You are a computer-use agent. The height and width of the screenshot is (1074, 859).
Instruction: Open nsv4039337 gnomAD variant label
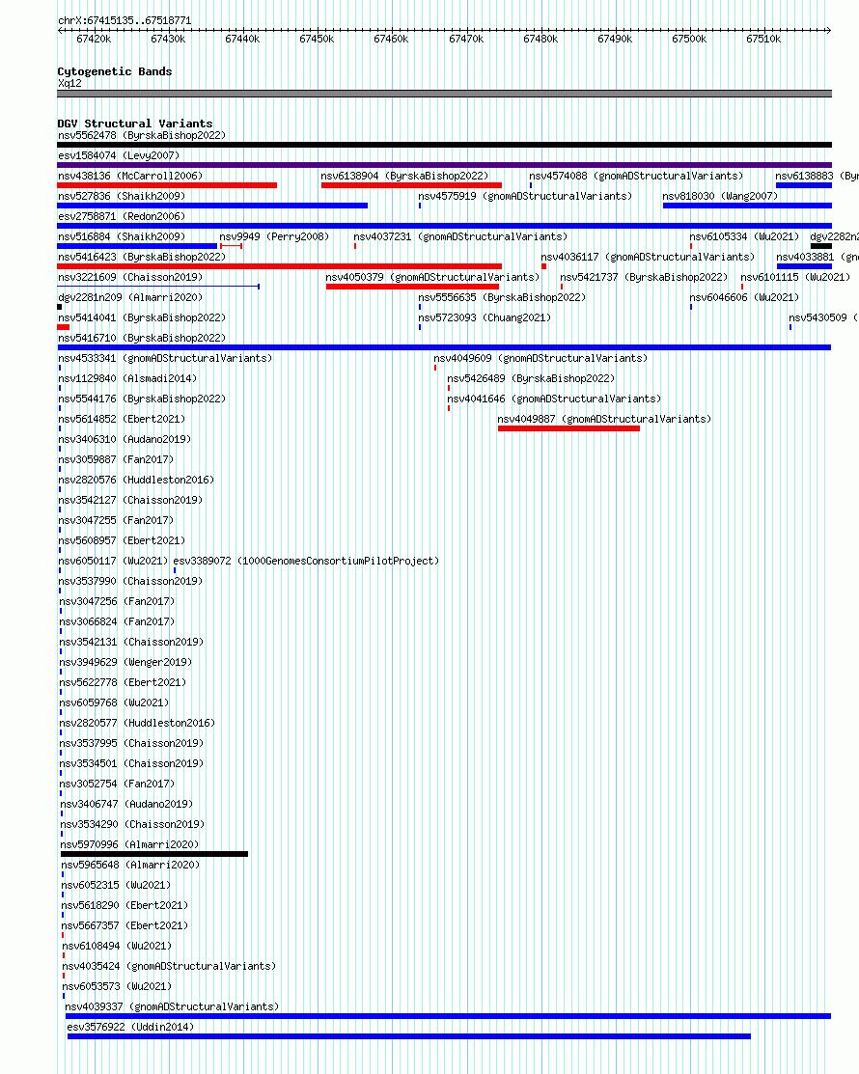[x=172, y=1006]
